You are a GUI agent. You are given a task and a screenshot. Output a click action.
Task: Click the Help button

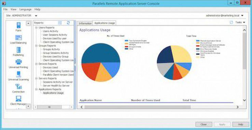(240, 124)
